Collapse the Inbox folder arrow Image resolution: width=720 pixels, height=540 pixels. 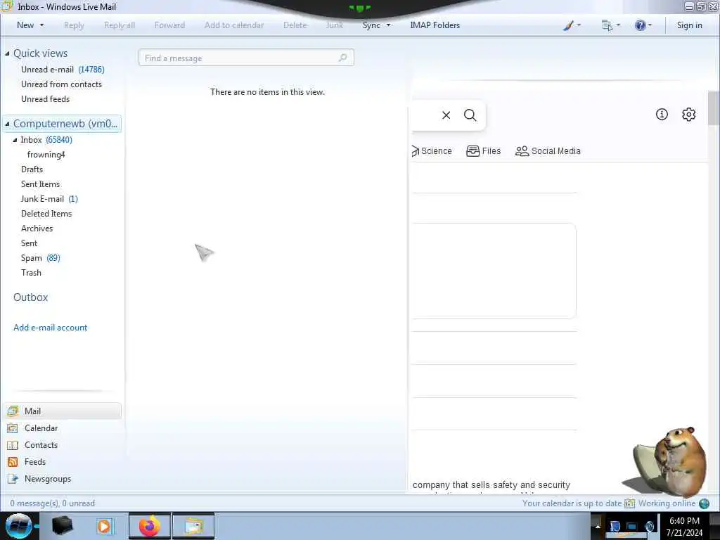point(15,140)
